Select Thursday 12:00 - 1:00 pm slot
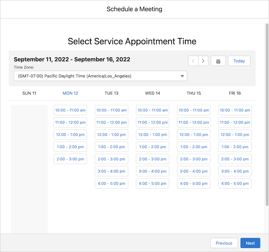The height and width of the screenshot is (252, 269). point(194,135)
